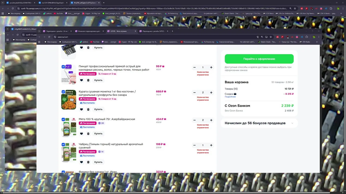Click quantity field of Курага item
This screenshot has width=346, height=194.
[x=203, y=92]
